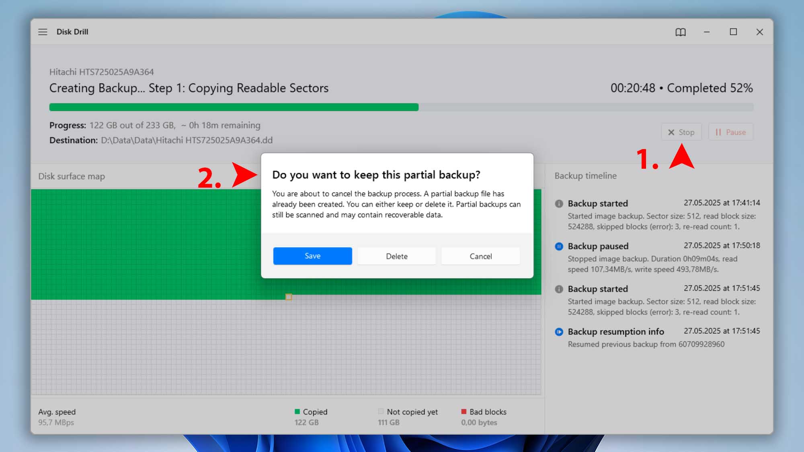
Task: Click the Backup paused timeline icon
Action: point(559,246)
